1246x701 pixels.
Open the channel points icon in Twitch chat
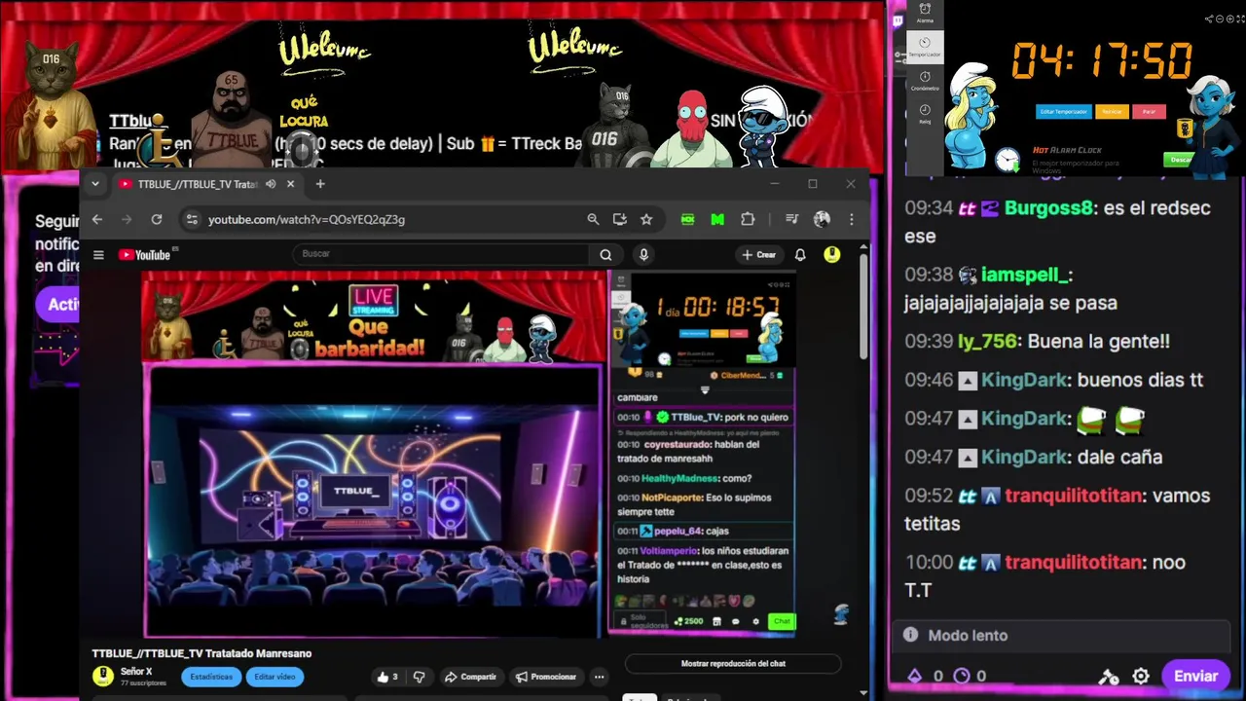[x=962, y=676]
